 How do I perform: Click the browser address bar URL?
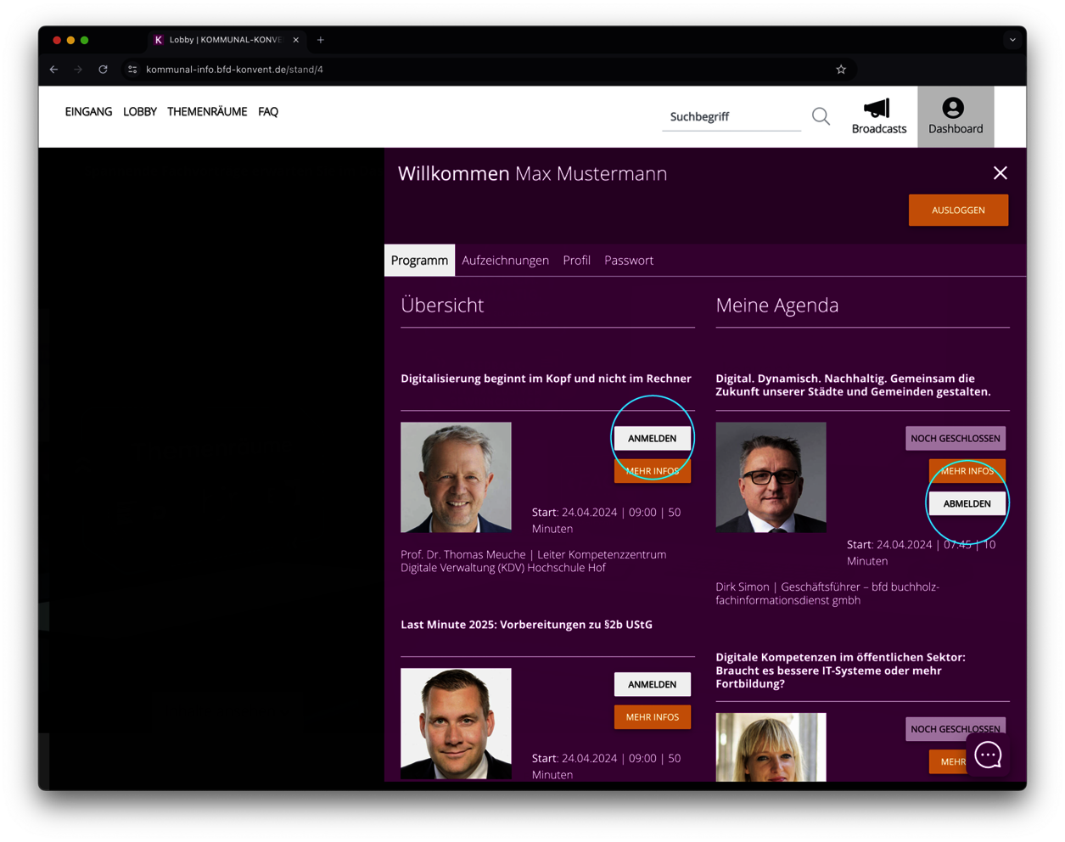234,70
